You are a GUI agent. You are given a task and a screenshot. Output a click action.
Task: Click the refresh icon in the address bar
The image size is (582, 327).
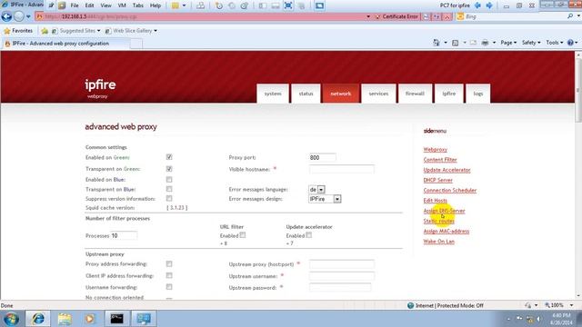coord(436,16)
